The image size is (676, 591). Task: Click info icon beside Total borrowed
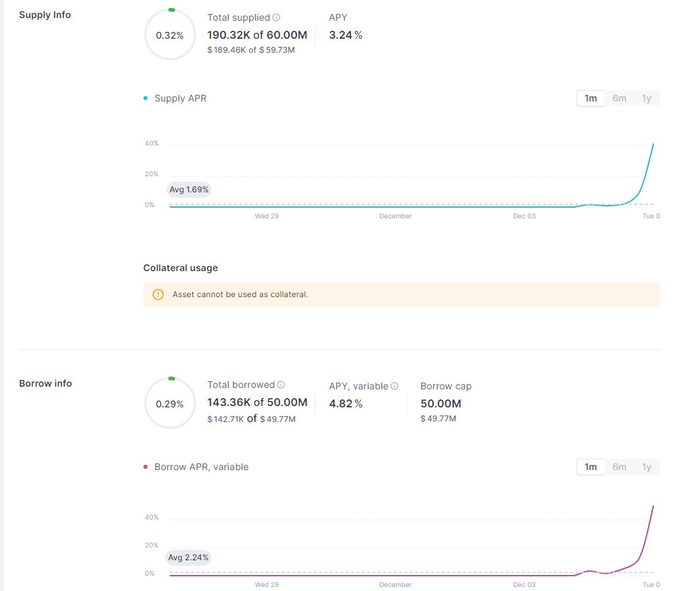tap(281, 385)
